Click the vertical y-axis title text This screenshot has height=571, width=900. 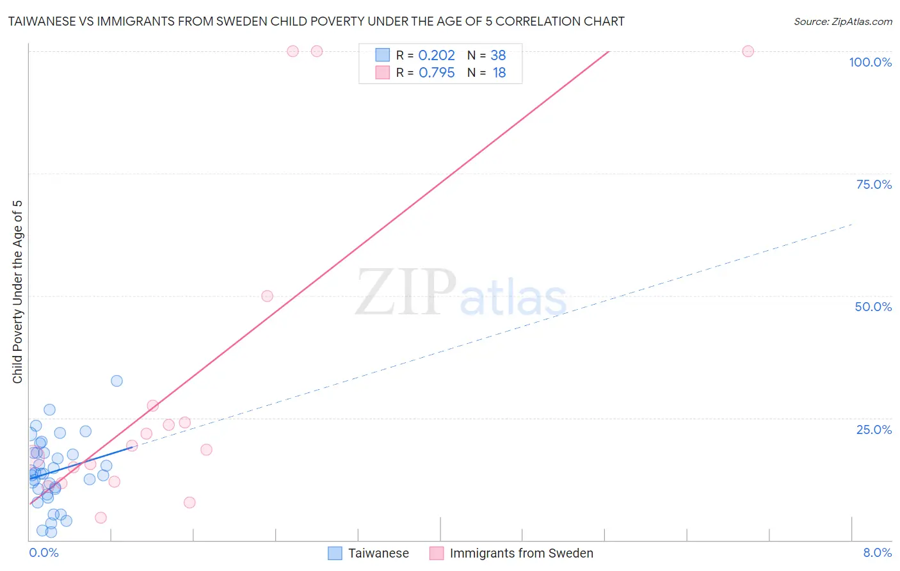click(x=17, y=292)
